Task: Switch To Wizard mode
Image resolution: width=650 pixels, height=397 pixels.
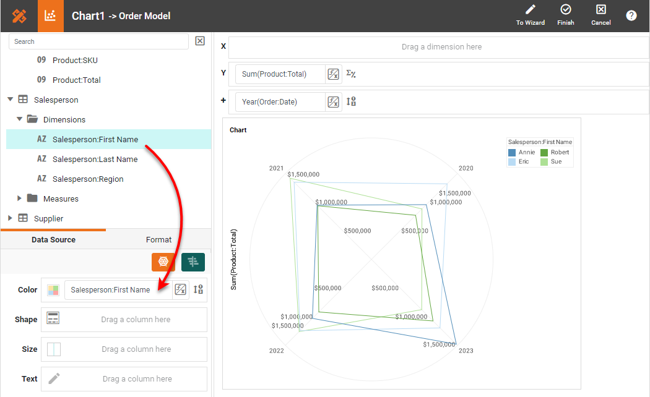Action: coord(531,15)
